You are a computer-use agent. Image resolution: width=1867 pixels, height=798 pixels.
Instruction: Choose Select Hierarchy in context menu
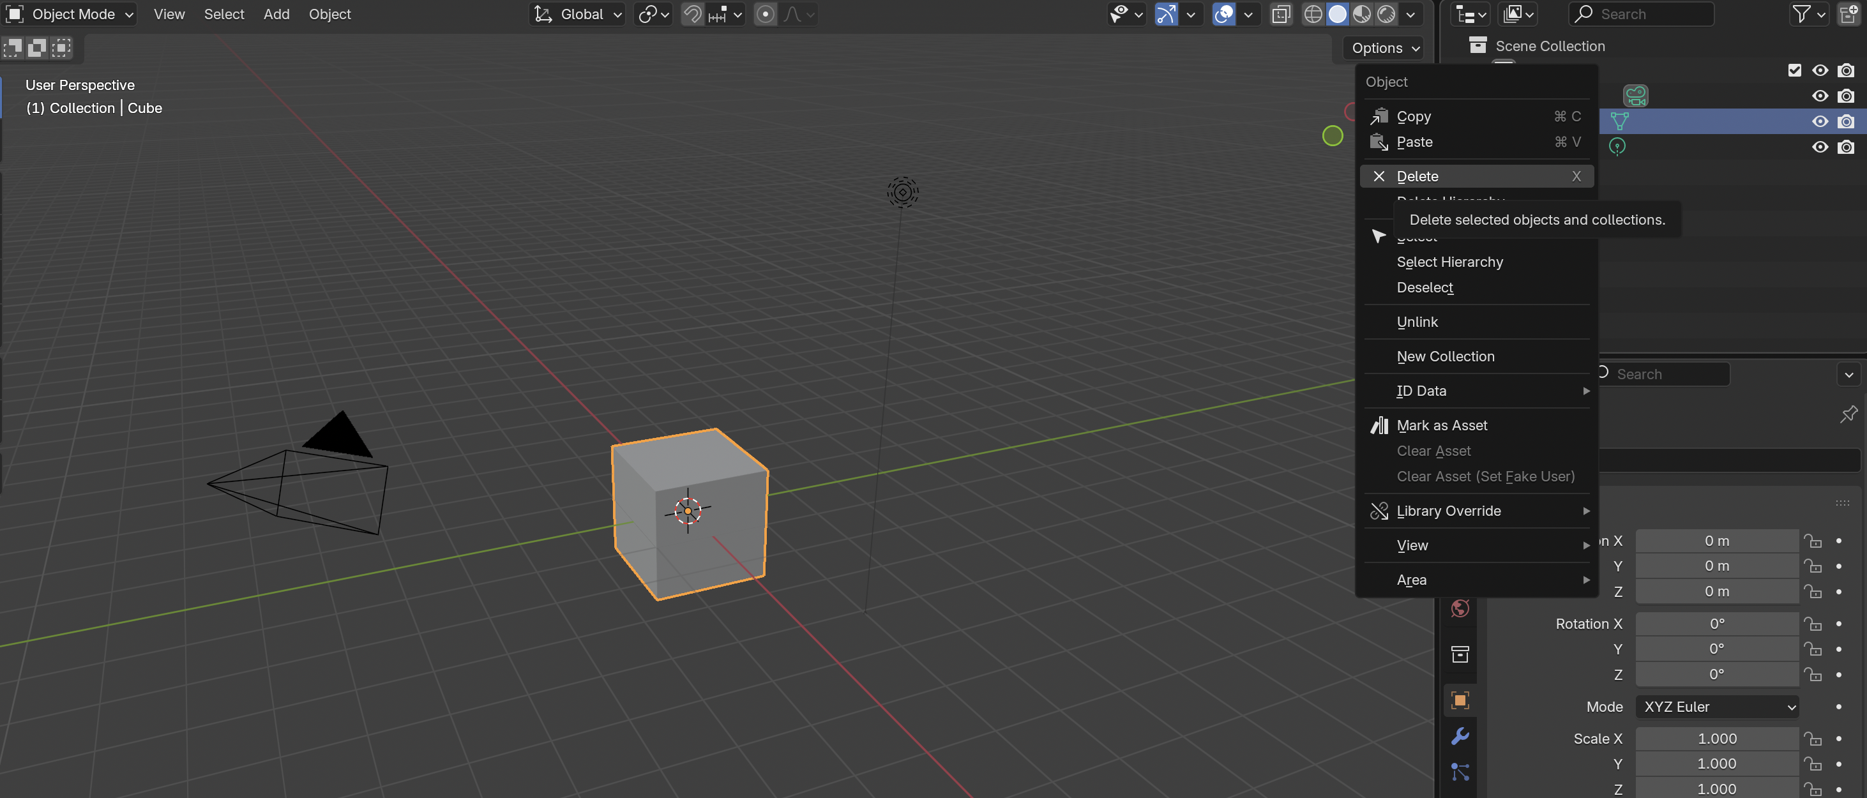(x=1476, y=262)
